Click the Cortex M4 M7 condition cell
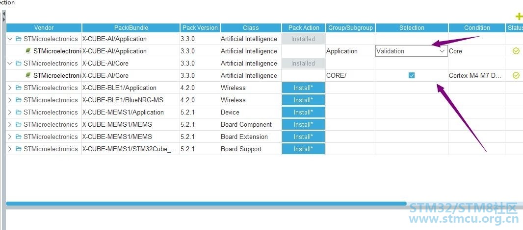This screenshot has height=230, width=523. tap(477, 75)
